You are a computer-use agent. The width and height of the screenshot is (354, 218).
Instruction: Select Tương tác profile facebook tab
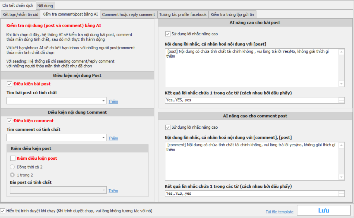click(x=183, y=14)
